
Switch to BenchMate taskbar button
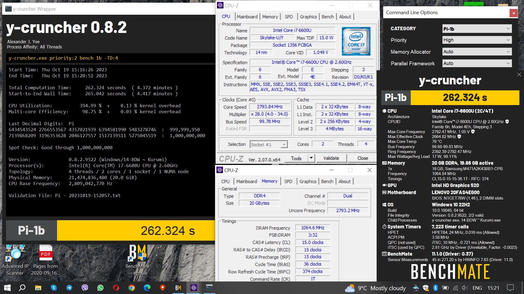point(178,288)
